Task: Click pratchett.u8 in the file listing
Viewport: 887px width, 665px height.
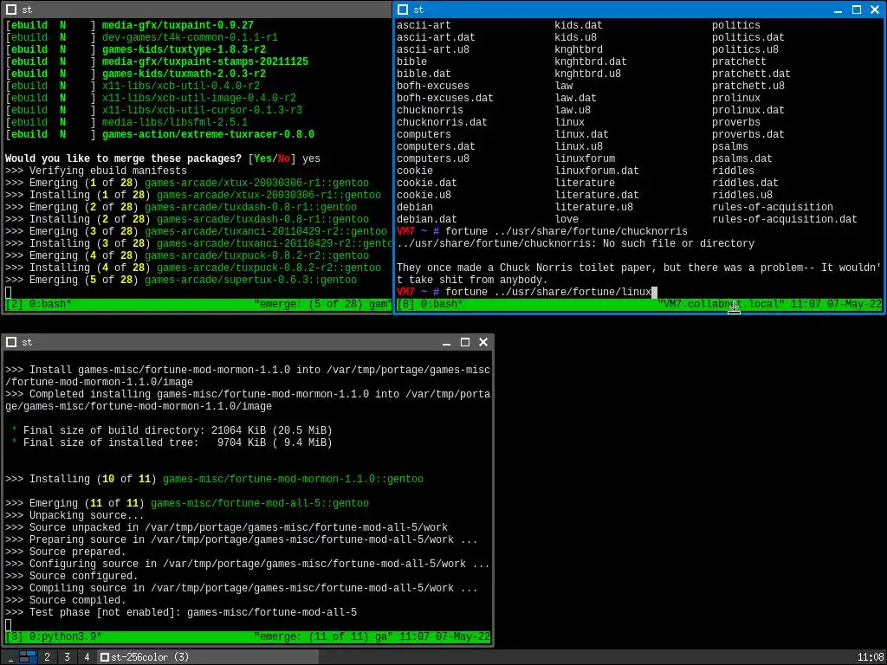Action: 748,86
